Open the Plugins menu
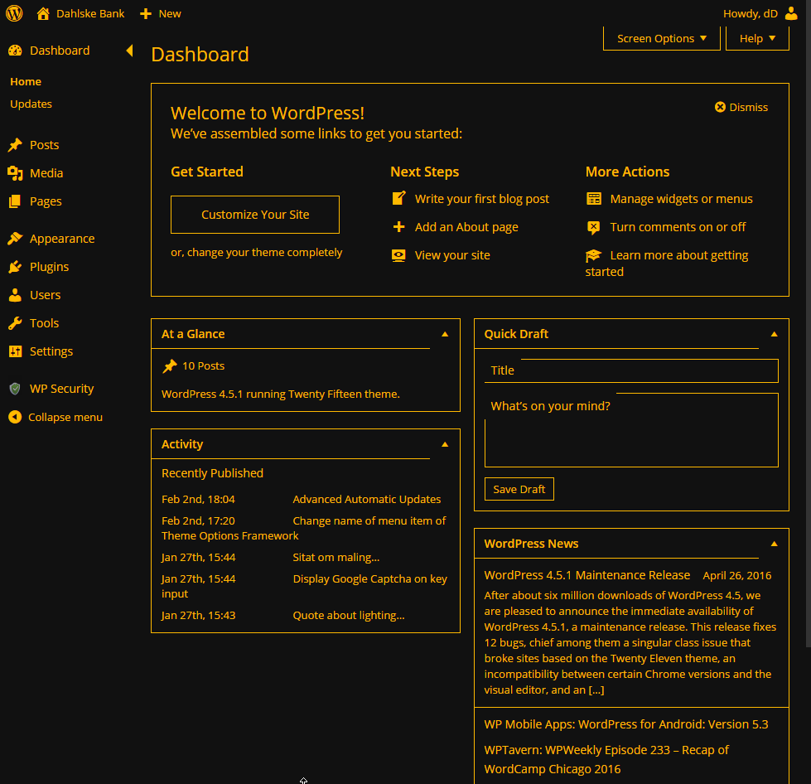The height and width of the screenshot is (784, 811). 49,267
